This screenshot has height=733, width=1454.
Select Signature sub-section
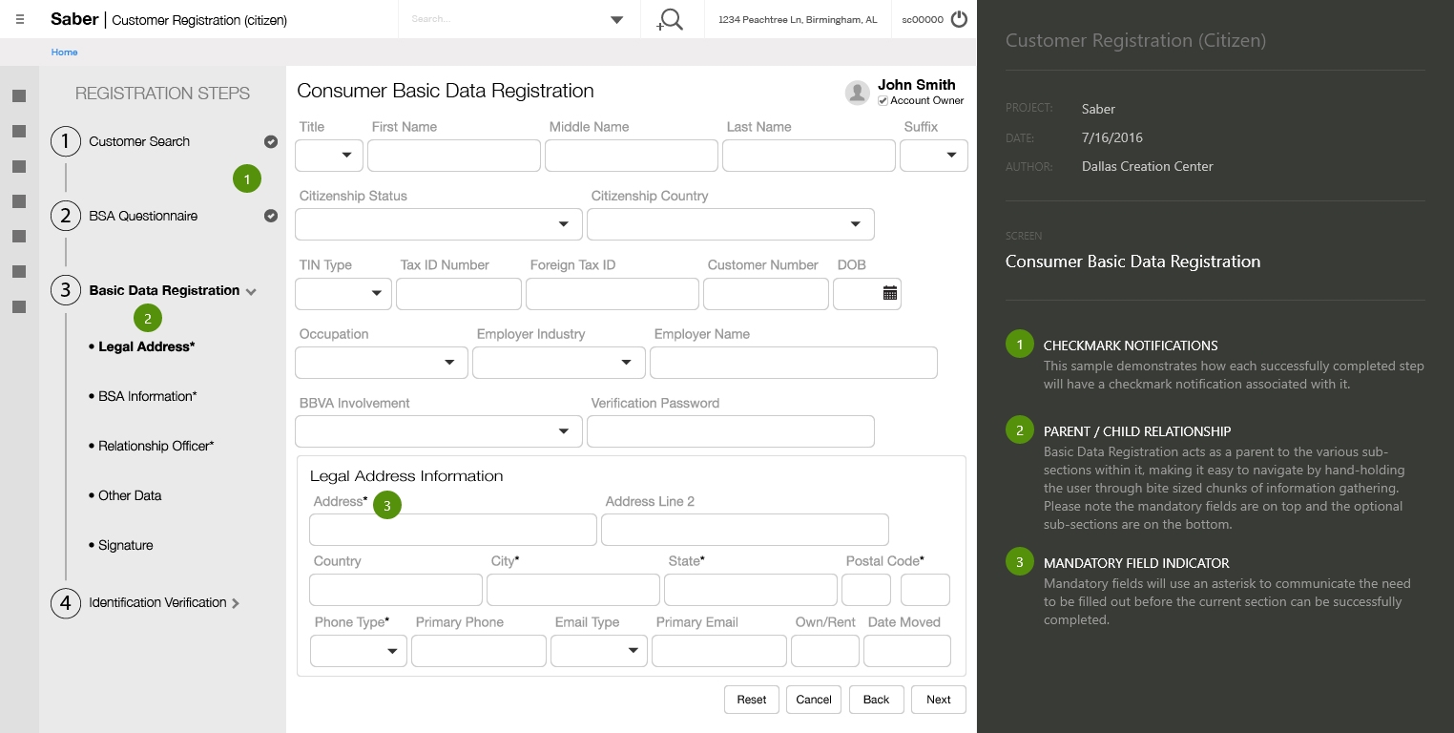pyautogui.click(x=125, y=545)
